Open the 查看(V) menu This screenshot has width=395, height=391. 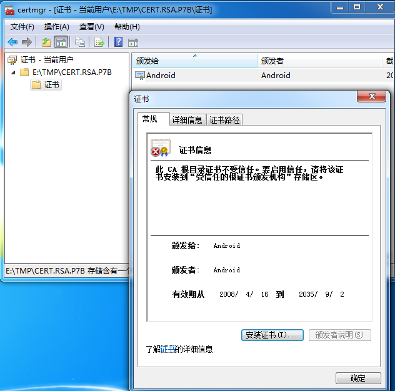pos(91,27)
